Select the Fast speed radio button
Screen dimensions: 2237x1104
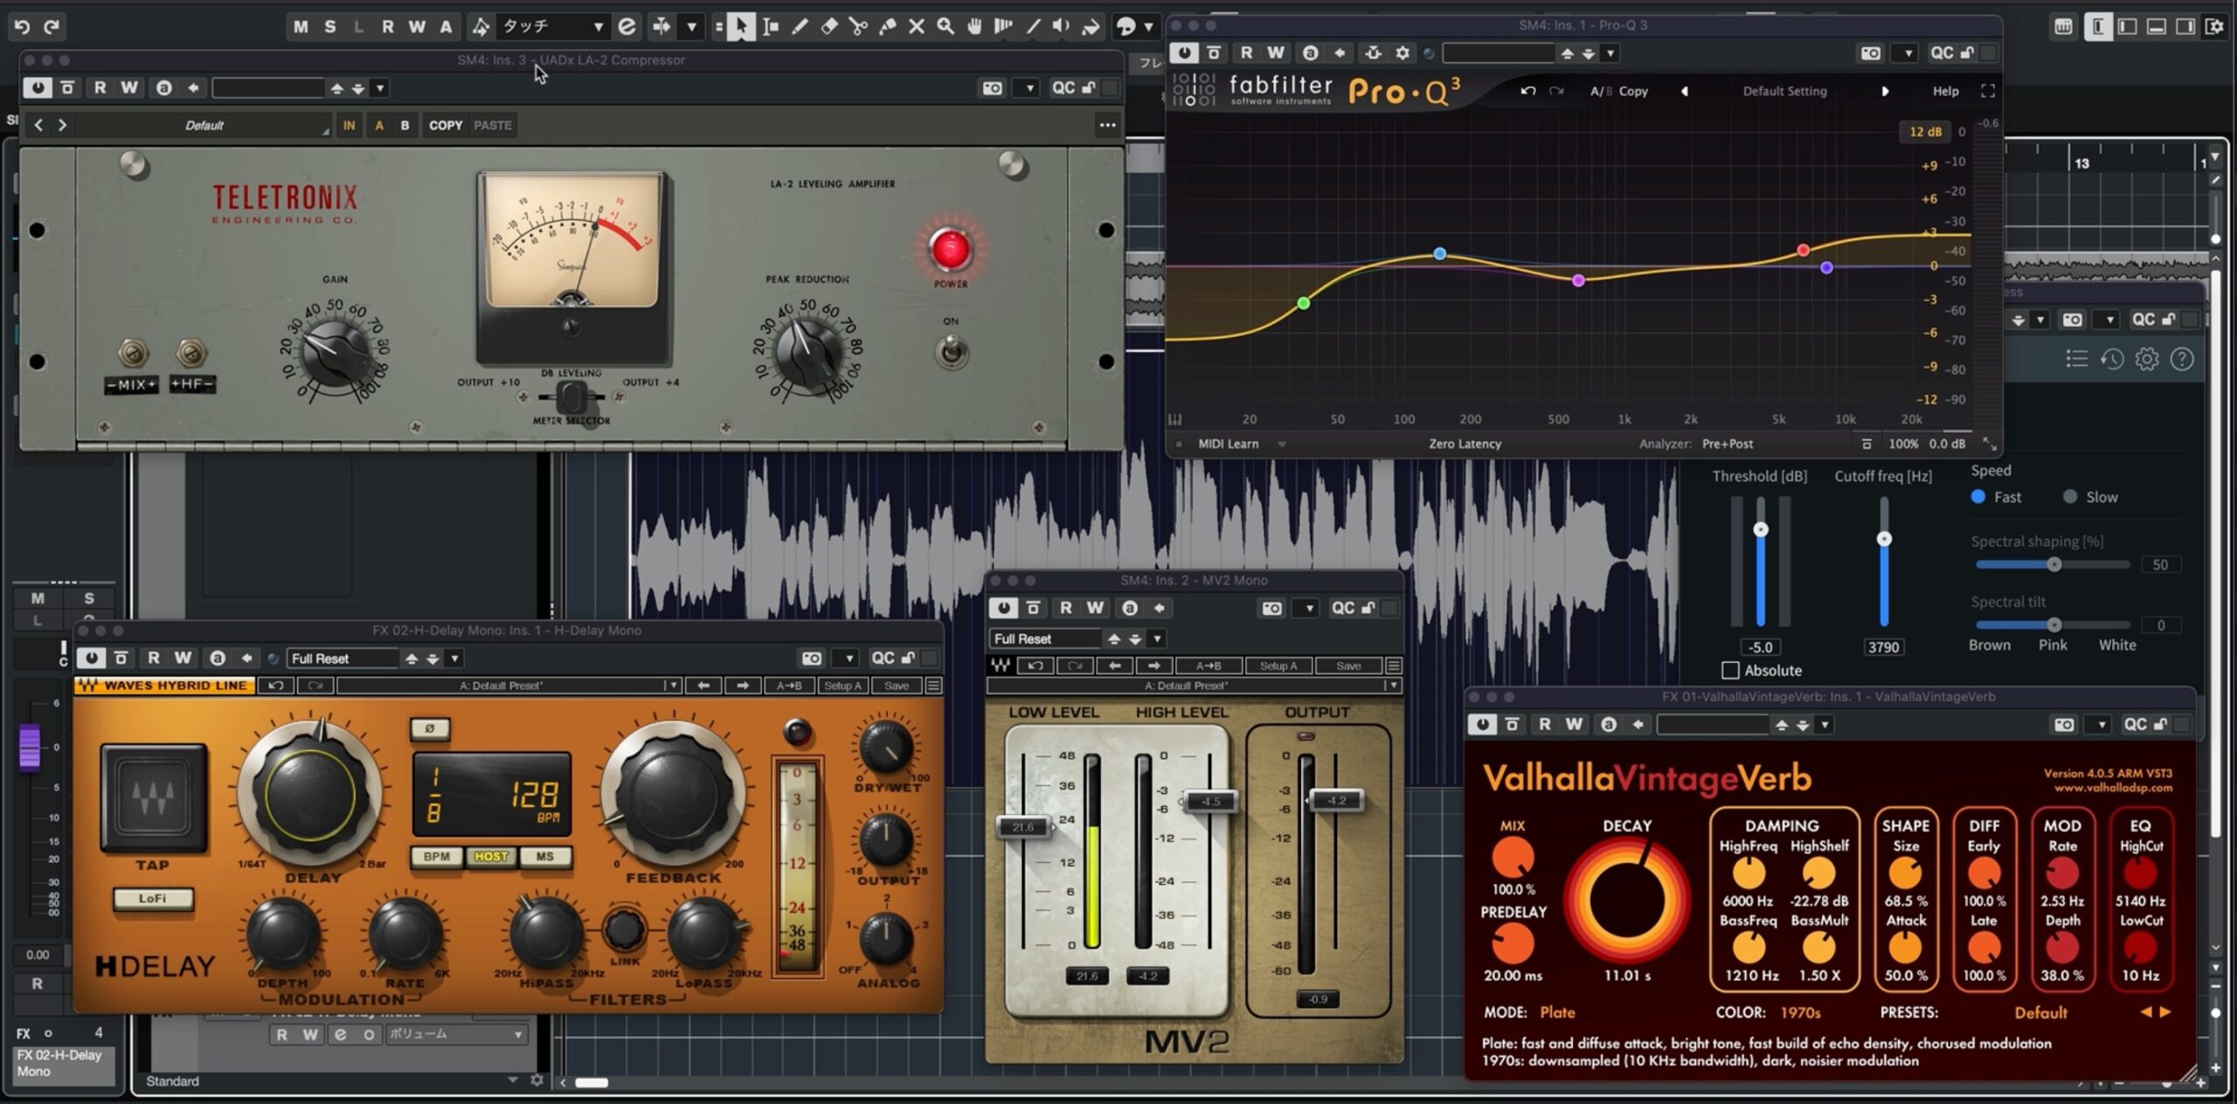[x=1978, y=496]
